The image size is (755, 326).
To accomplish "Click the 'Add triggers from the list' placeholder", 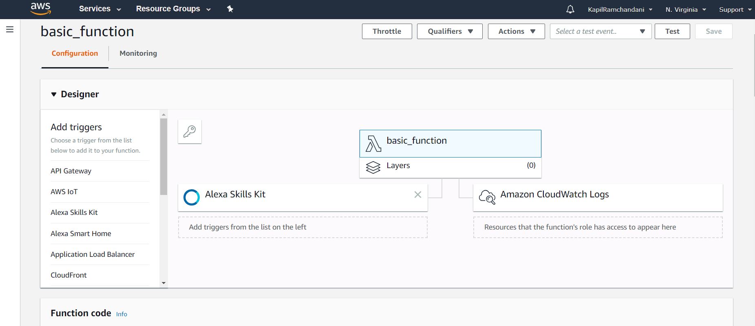I will click(x=303, y=227).
